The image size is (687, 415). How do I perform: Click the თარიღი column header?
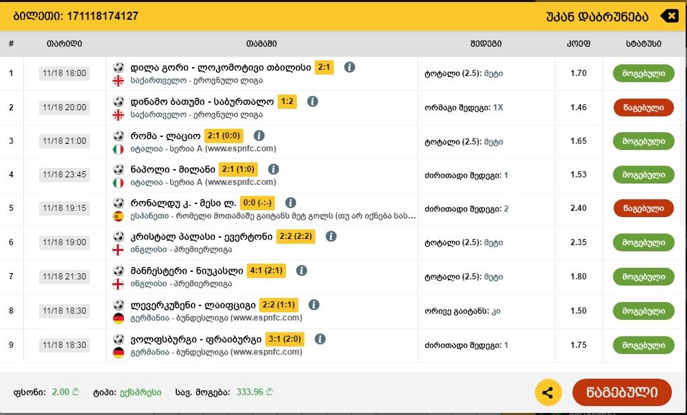tap(64, 44)
